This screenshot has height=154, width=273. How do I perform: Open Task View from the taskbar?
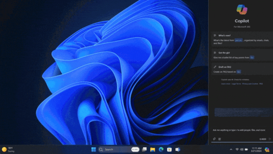144,149
